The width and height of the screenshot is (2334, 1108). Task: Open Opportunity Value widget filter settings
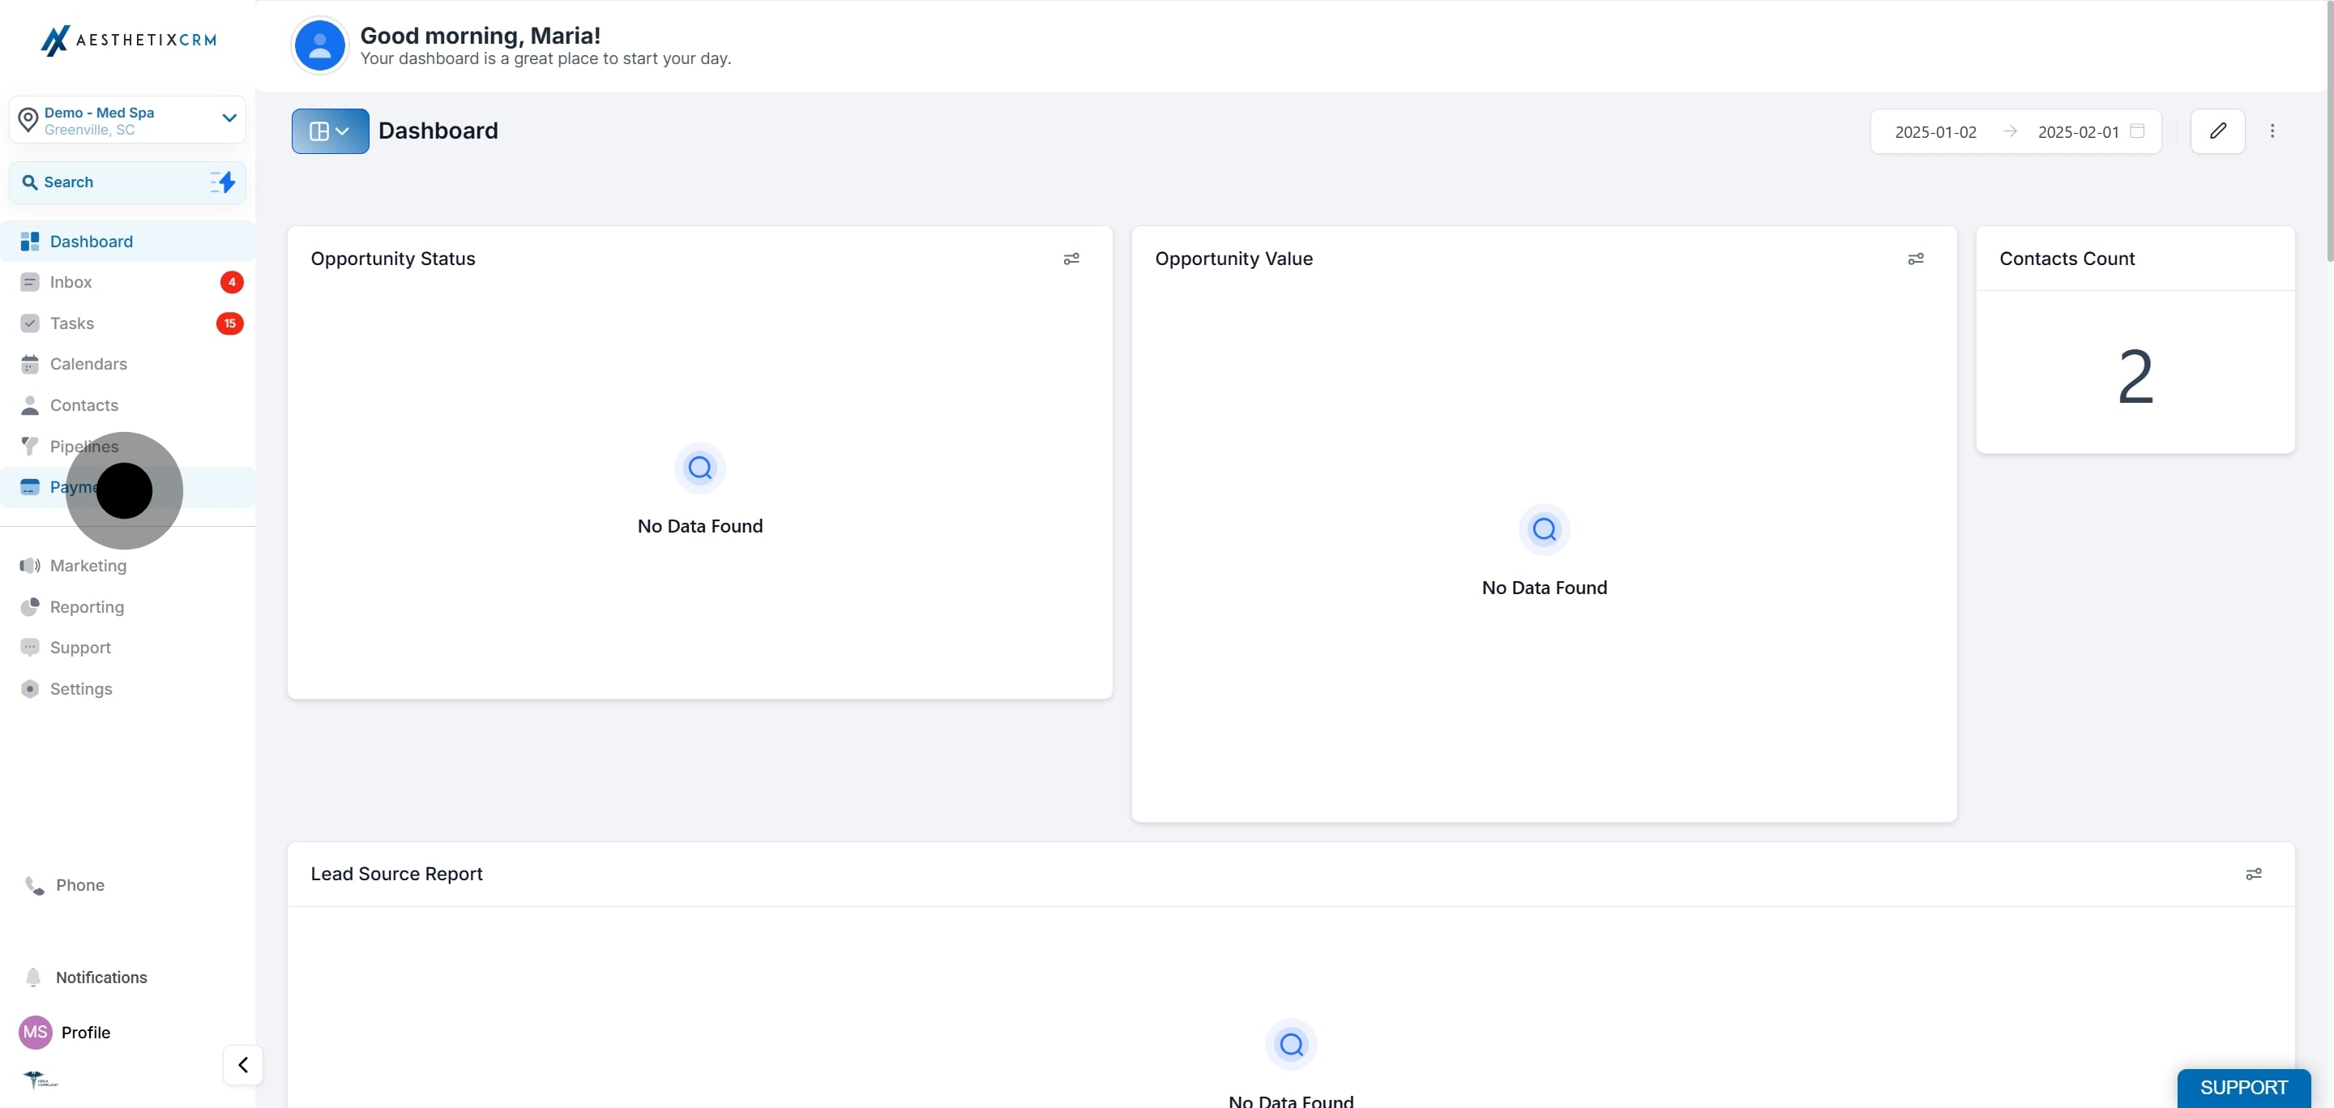(1915, 259)
